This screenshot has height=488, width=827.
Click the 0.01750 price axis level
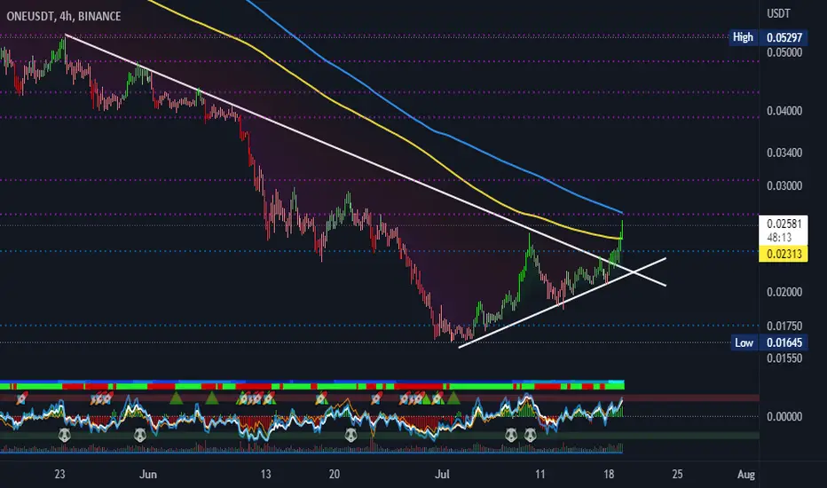tap(784, 326)
